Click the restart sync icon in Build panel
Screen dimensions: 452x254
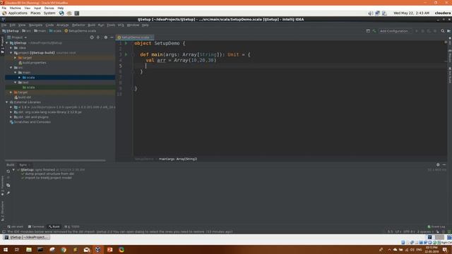pyautogui.click(x=8, y=171)
